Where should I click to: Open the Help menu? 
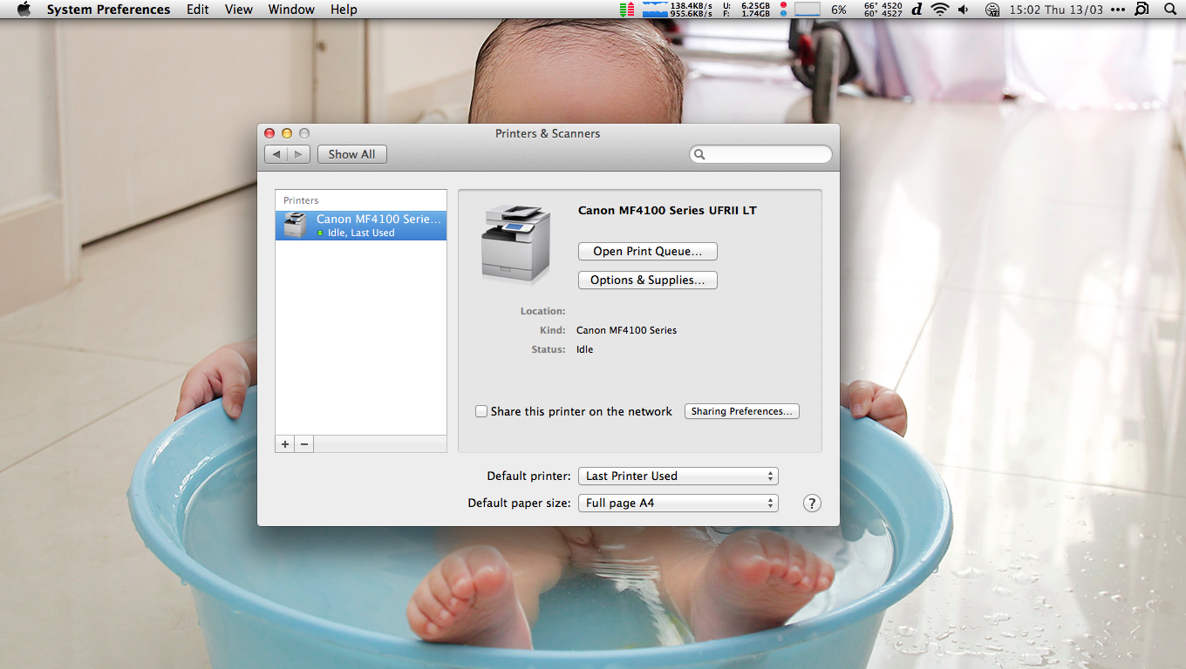[344, 10]
